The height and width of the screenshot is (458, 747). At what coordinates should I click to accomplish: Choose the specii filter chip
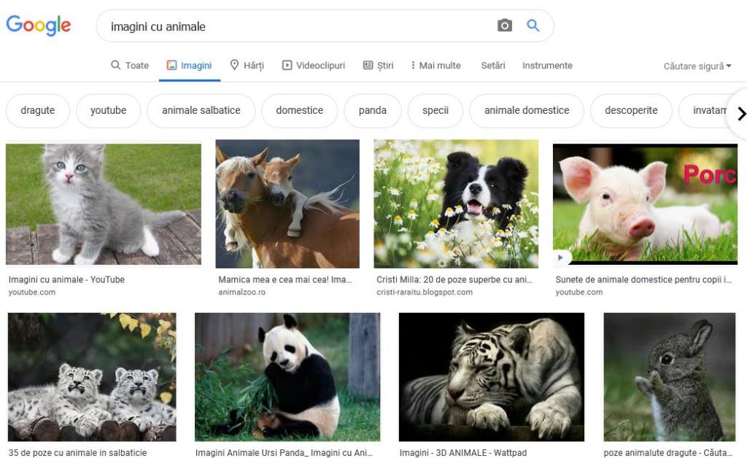pyautogui.click(x=436, y=110)
